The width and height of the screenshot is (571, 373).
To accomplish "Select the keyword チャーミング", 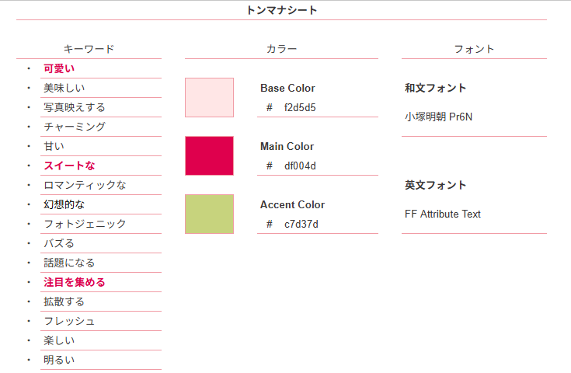I will [x=75, y=127].
